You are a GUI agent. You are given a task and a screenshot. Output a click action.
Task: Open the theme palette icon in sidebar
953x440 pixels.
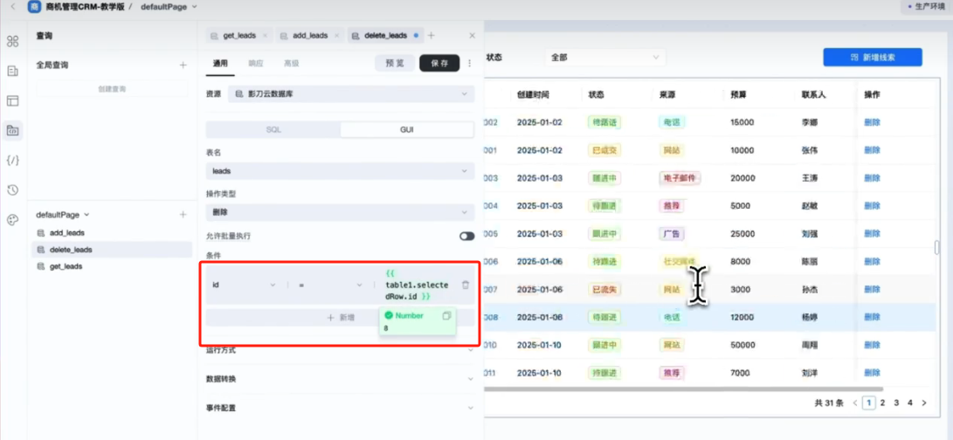tap(12, 220)
